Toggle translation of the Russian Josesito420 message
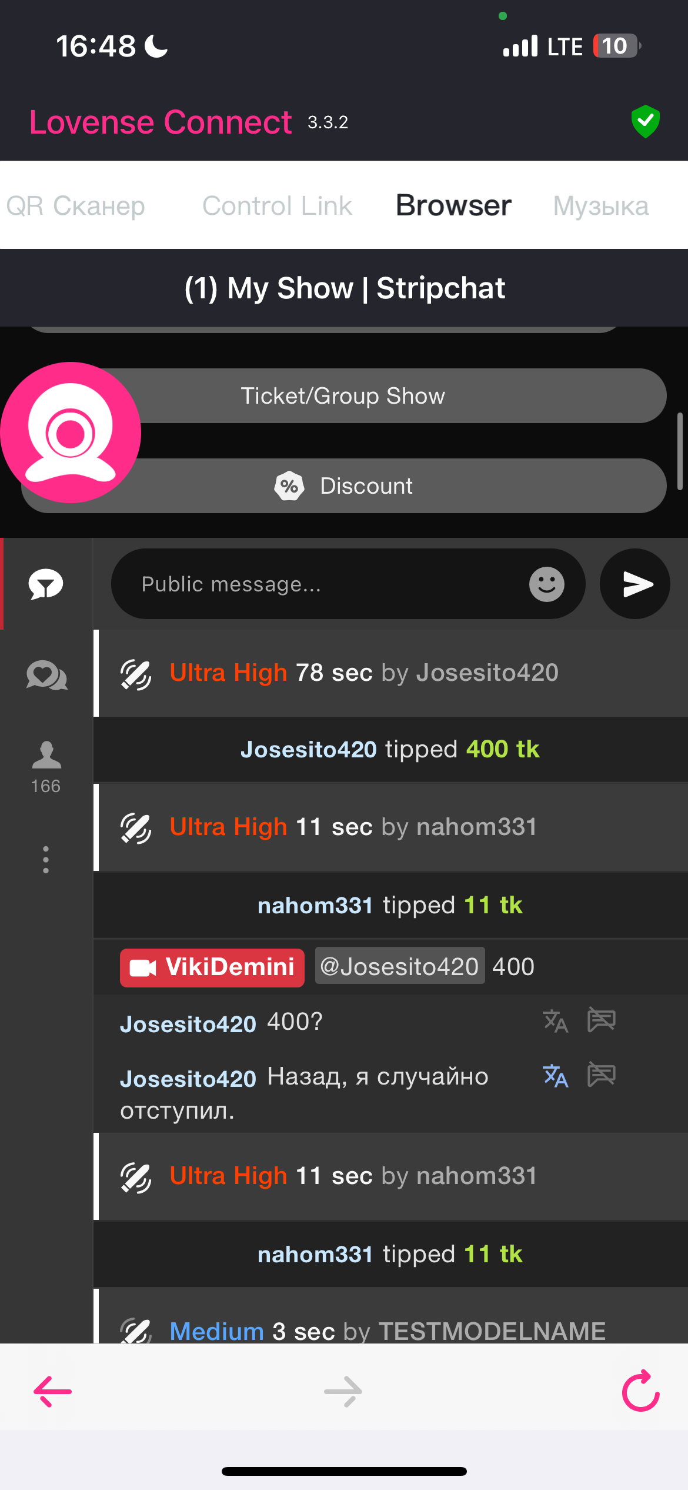The image size is (688, 1490). tap(555, 1076)
